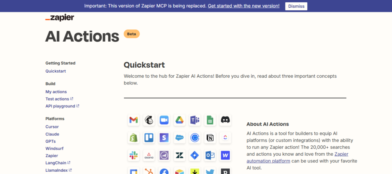Image resolution: width=392 pixels, height=174 pixels.
Task: Select Cursor under Platforms
Action: [52, 127]
